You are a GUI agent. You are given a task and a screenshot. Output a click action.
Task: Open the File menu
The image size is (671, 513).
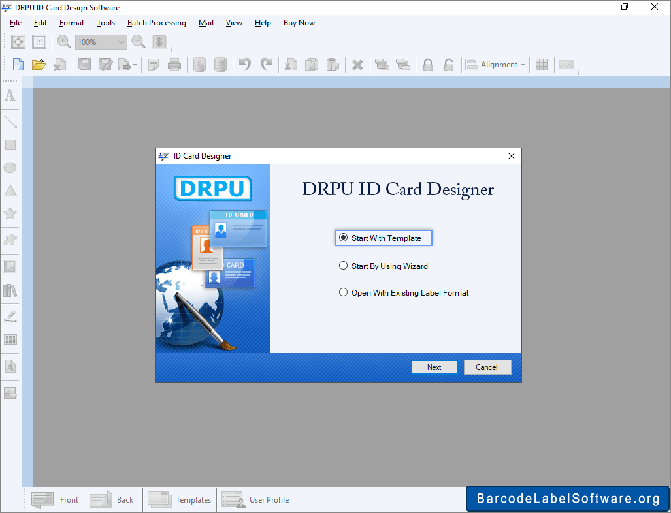(x=16, y=23)
